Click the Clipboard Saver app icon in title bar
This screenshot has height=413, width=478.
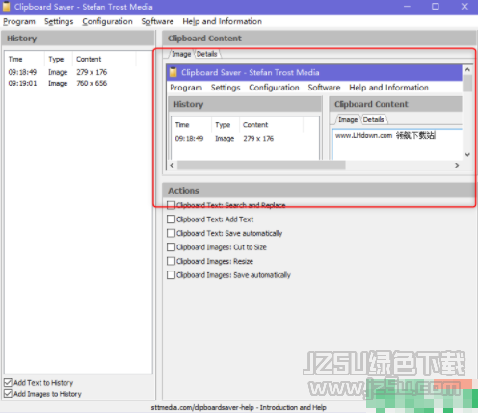pyautogui.click(x=6, y=7)
